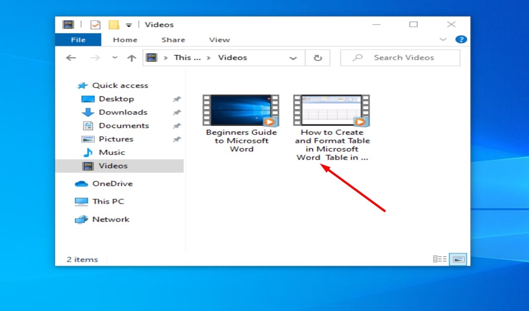The height and width of the screenshot is (311, 529).
Task: Open the Help question mark icon
Action: pyautogui.click(x=460, y=40)
